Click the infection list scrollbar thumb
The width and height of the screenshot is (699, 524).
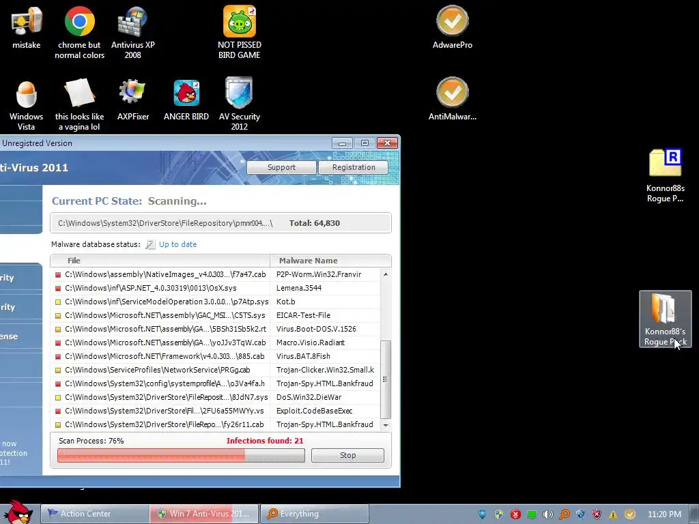point(386,379)
